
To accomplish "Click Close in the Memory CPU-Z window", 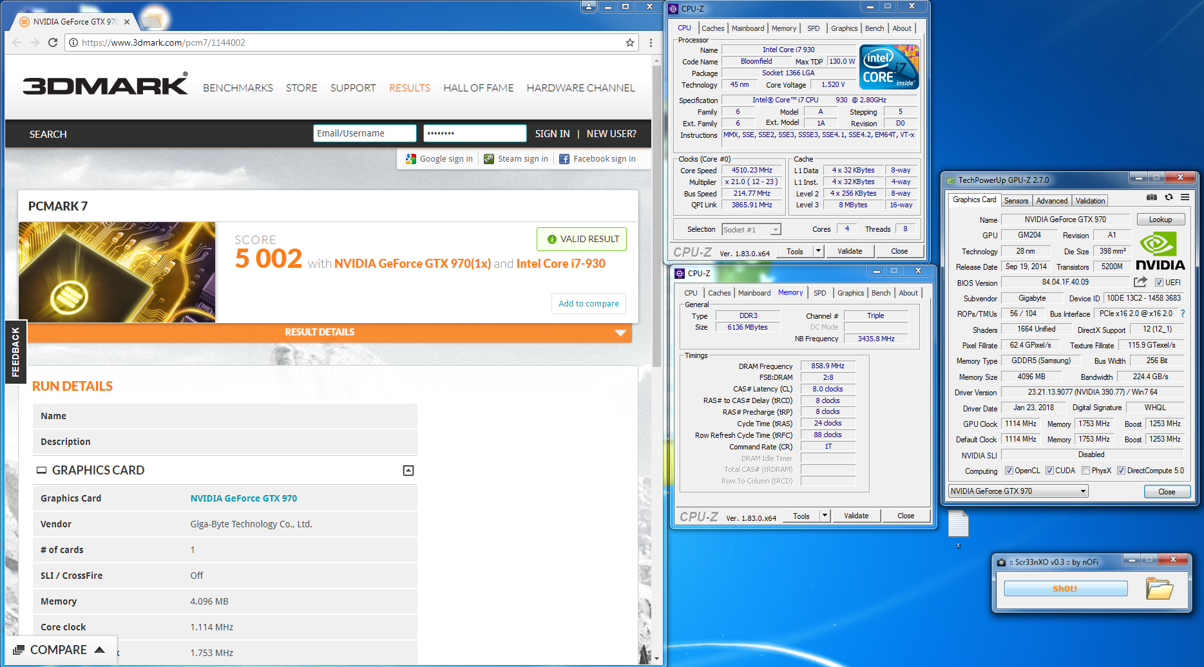I will point(906,516).
